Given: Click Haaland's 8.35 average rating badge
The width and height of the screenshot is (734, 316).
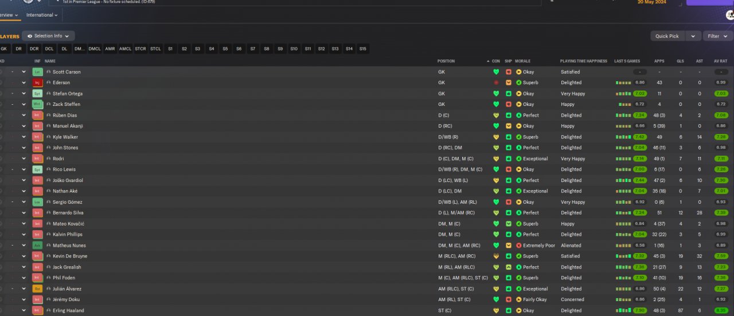Looking at the screenshot, I should tap(721, 311).
